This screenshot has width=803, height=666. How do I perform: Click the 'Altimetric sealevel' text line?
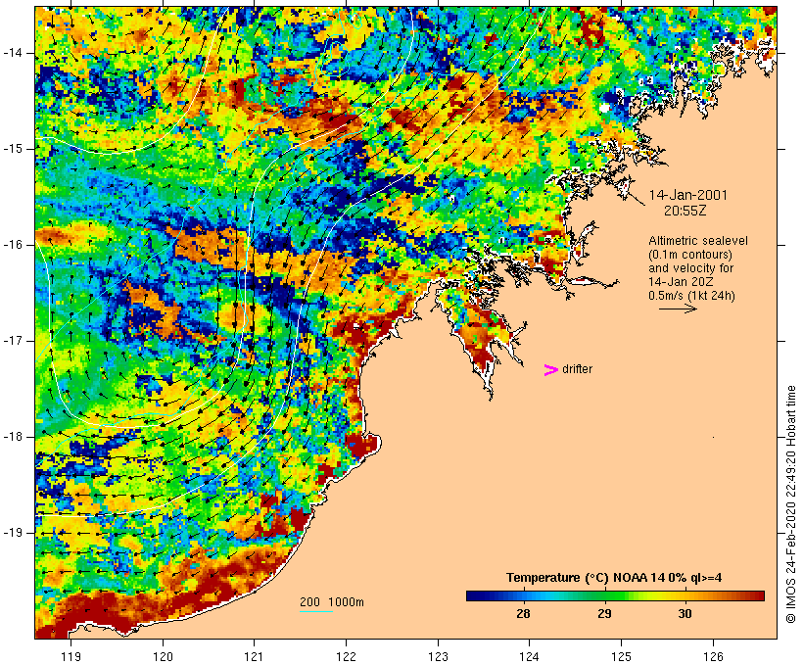(x=698, y=241)
